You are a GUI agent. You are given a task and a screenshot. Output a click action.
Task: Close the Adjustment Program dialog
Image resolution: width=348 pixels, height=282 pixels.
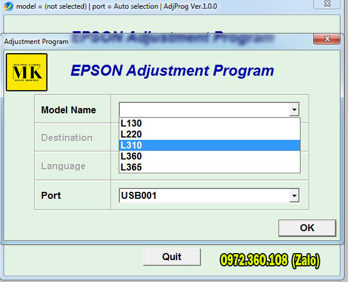327,39
